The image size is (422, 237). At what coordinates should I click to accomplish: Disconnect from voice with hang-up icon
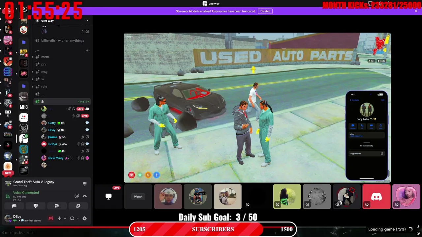pyautogui.click(x=84, y=196)
